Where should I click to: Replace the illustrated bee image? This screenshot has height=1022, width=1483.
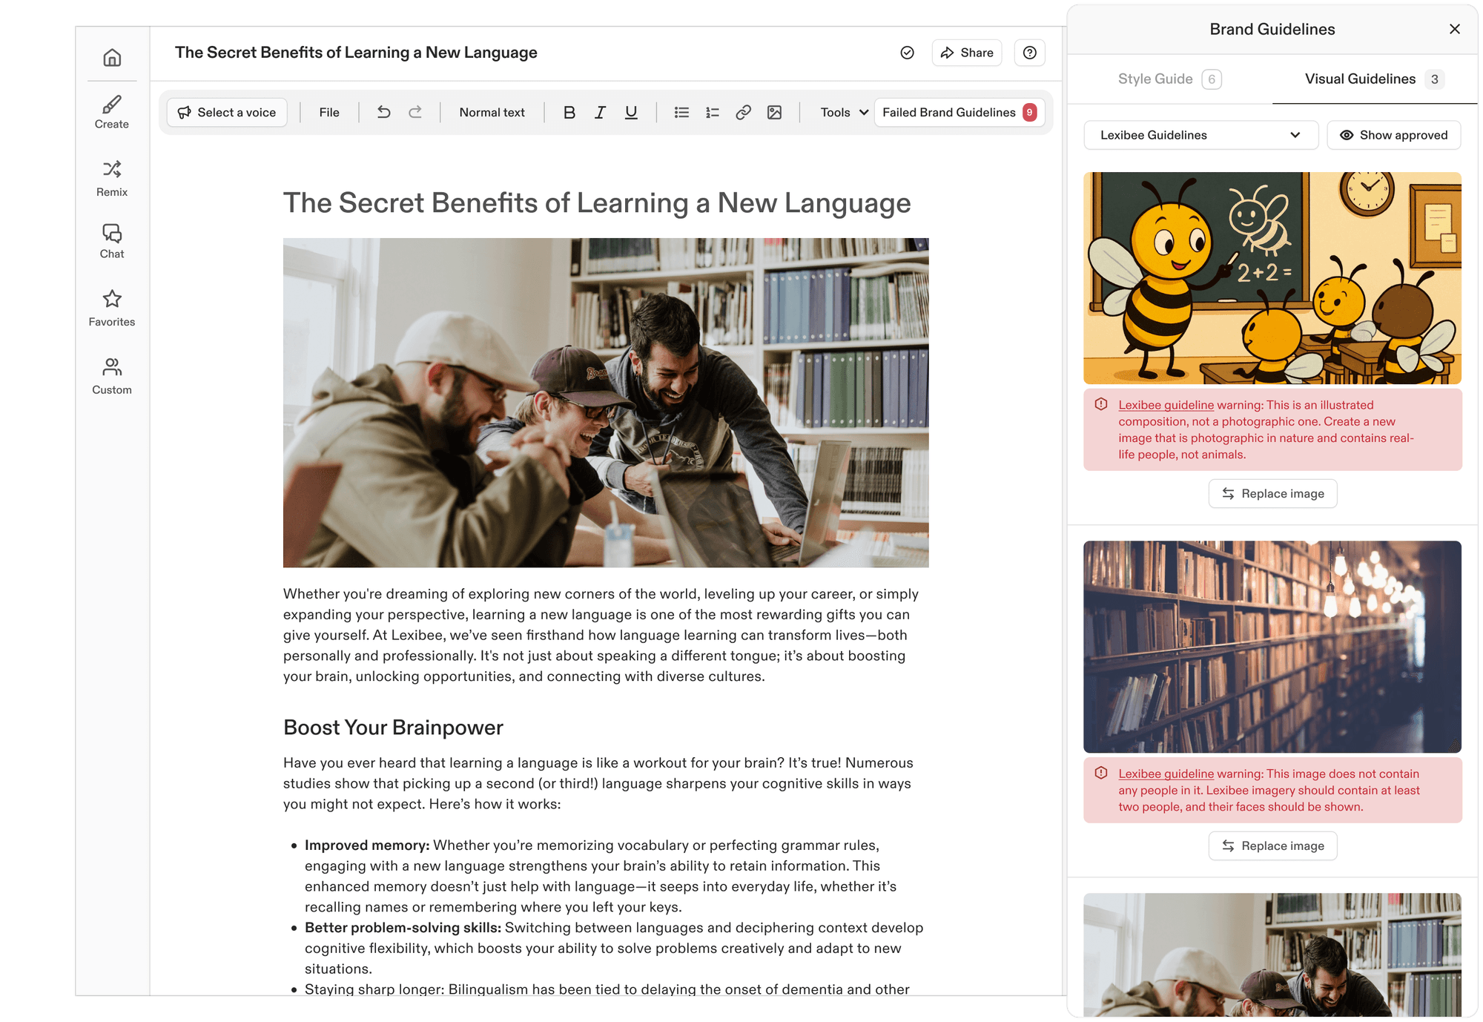pyautogui.click(x=1272, y=493)
